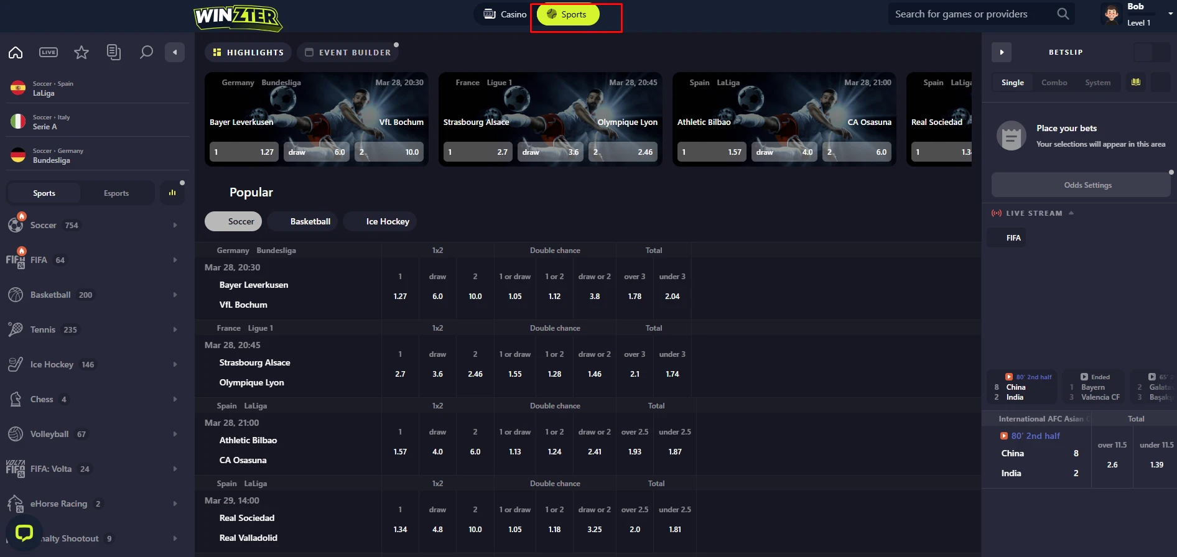Click the Ice Hockey stick icon
The width and height of the screenshot is (1177, 557).
tap(16, 364)
